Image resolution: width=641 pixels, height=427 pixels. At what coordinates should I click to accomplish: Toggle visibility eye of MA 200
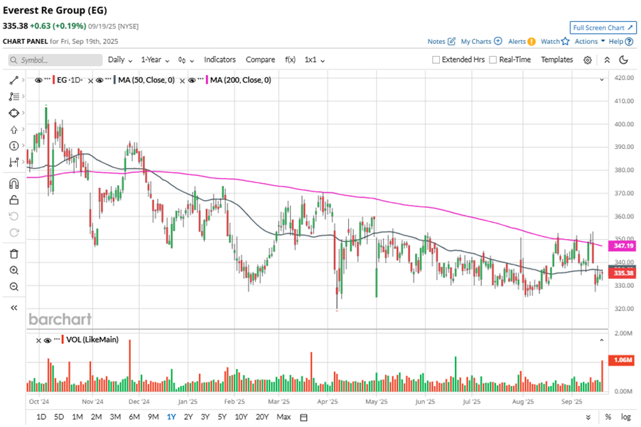[x=192, y=80]
